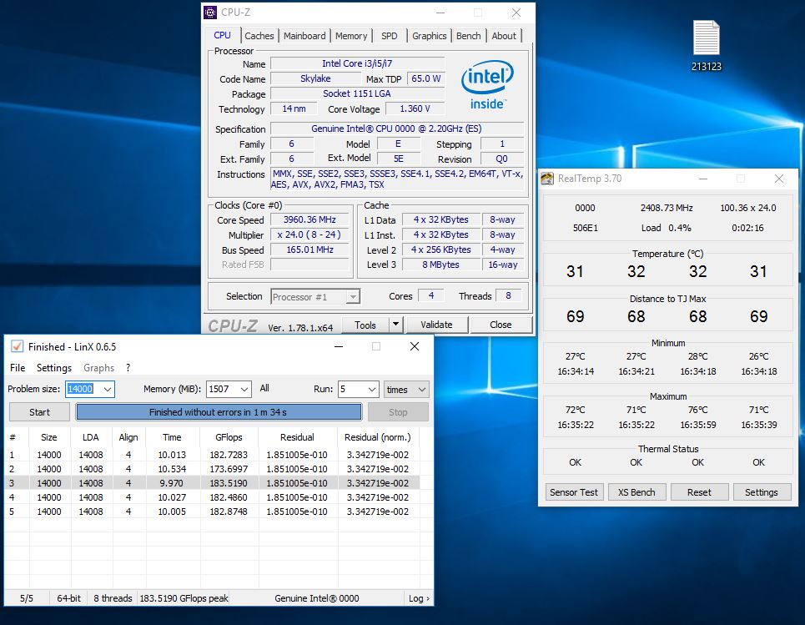Open the ? help menu in LinX
This screenshot has width=805, height=625.
pyautogui.click(x=128, y=368)
